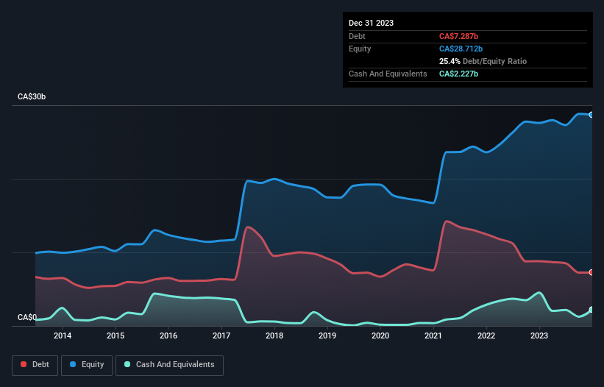This screenshot has width=604, height=387.
Task: Toggle Cash And Equivalents legend button
Action: [169, 365]
